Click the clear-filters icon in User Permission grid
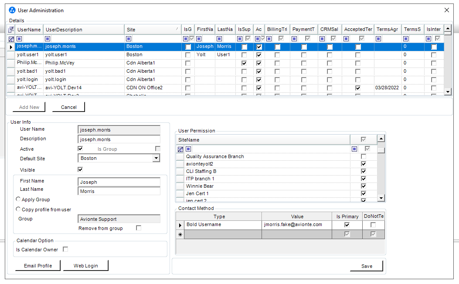The height and width of the screenshot is (284, 459). pos(180,149)
